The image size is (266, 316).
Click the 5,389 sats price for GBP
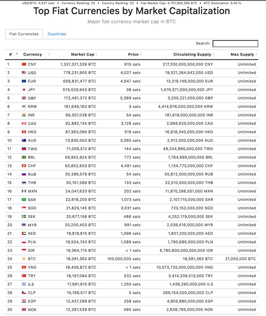click(x=130, y=98)
